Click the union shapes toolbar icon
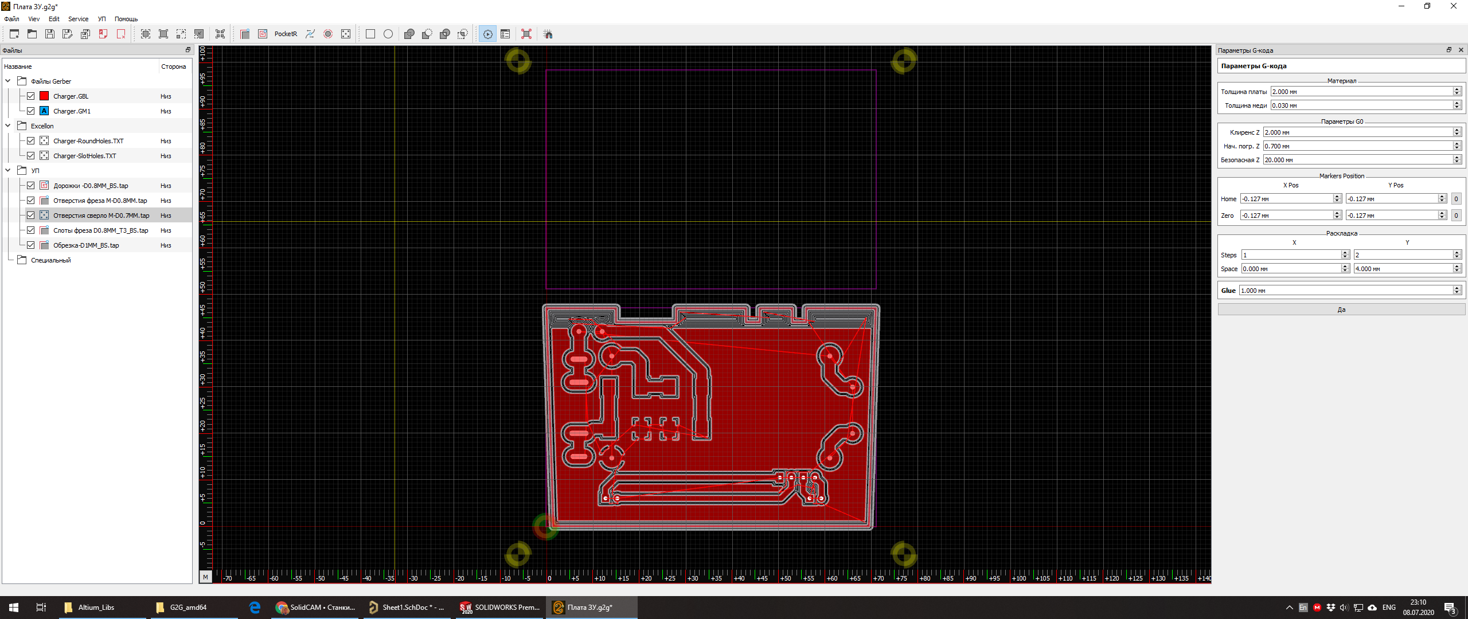Viewport: 1468px width, 619px height. [409, 34]
